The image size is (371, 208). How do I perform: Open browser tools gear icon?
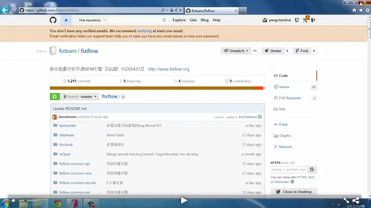pos(367,10)
